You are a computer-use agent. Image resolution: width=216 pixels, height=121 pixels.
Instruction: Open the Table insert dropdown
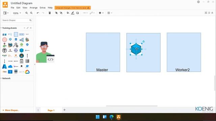click(x=110, y=13)
